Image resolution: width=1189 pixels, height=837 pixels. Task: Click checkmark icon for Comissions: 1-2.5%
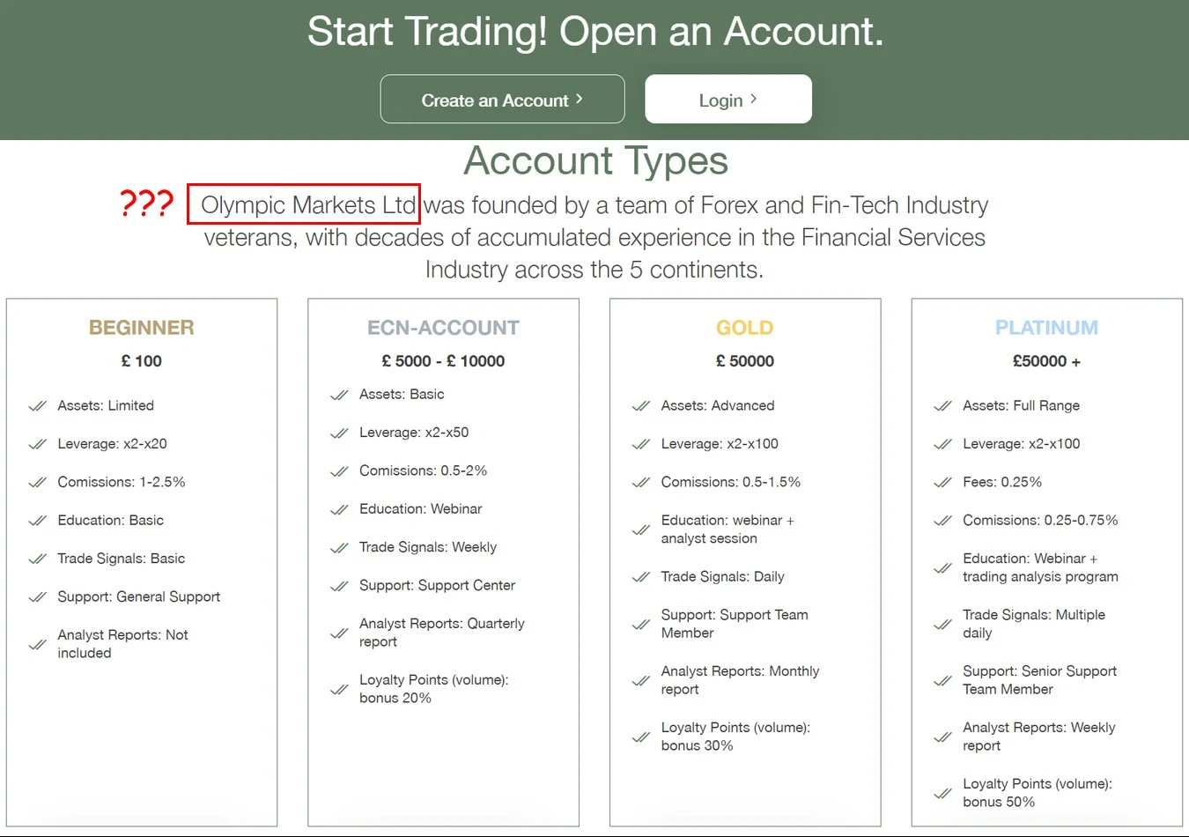(37, 482)
